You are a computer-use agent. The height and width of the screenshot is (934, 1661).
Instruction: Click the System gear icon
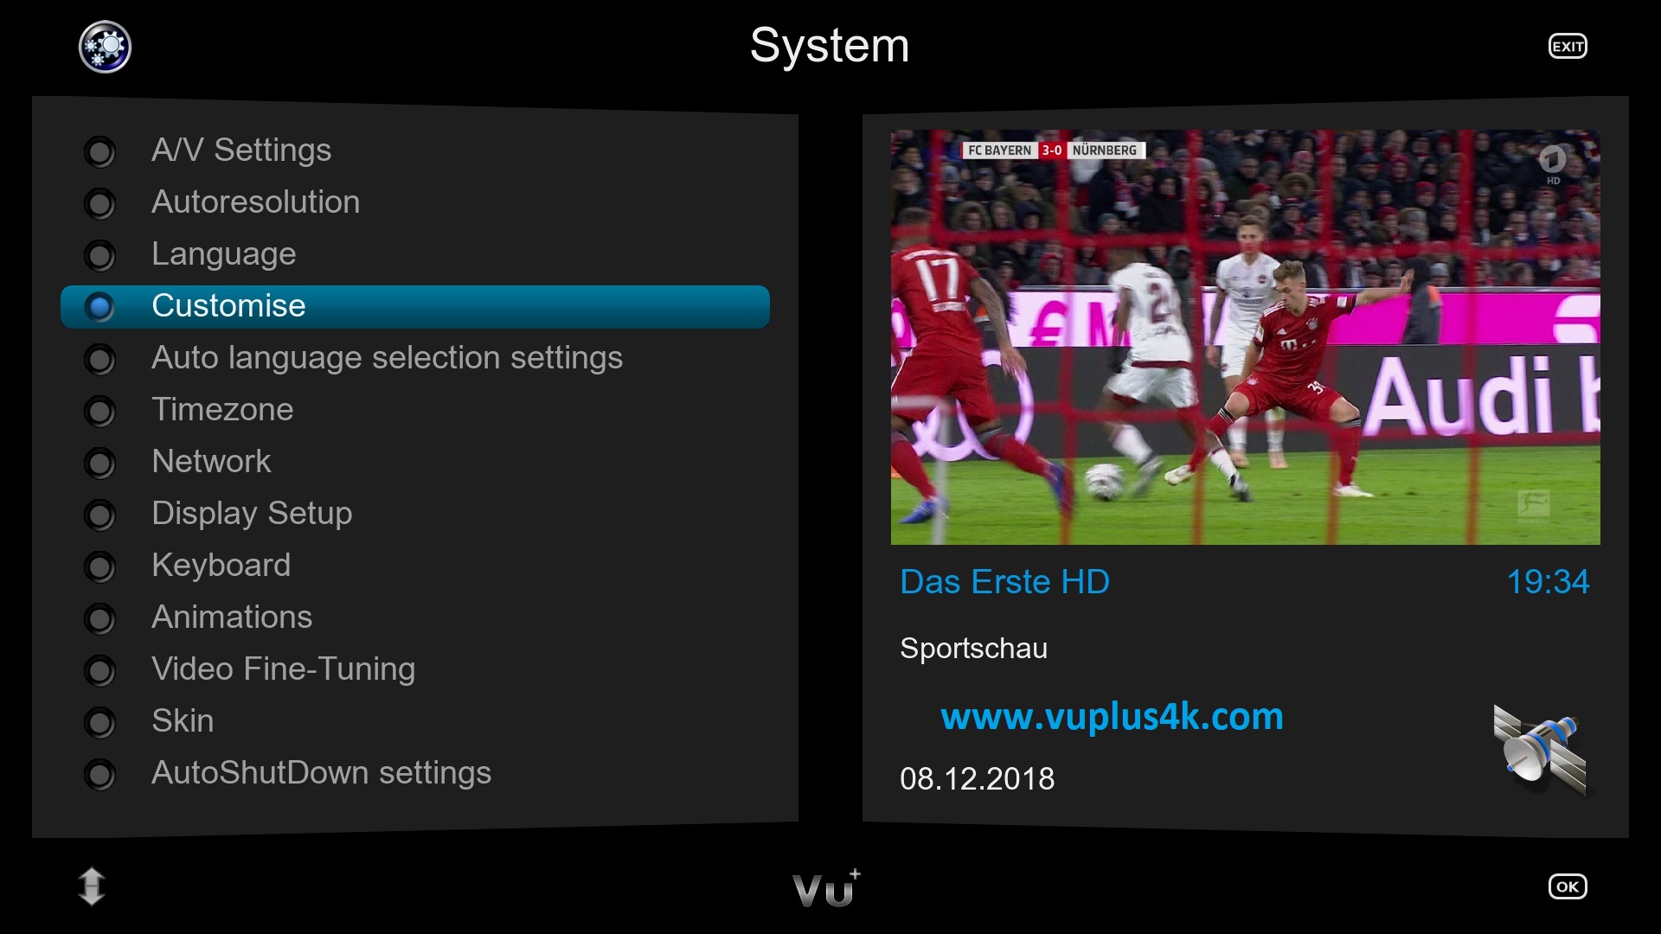click(105, 47)
